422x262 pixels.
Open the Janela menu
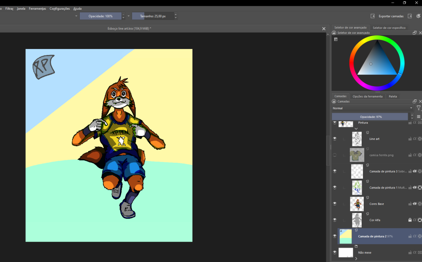[21, 8]
